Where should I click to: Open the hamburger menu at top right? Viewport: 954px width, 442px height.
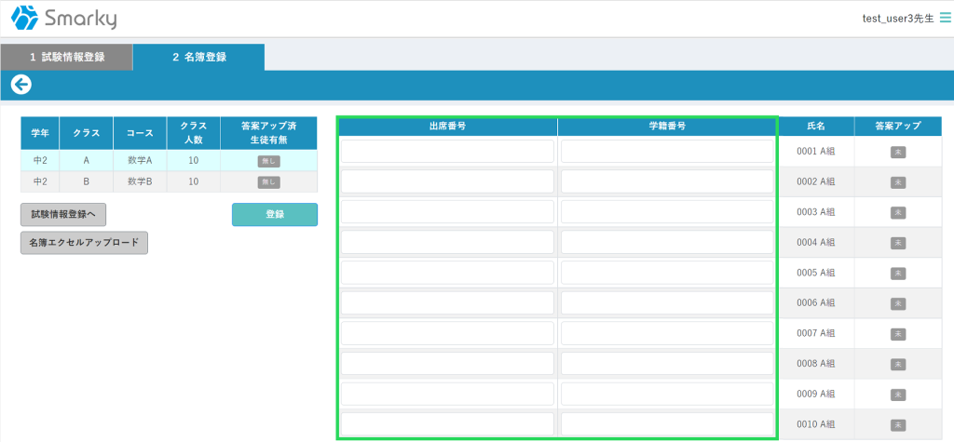(946, 18)
